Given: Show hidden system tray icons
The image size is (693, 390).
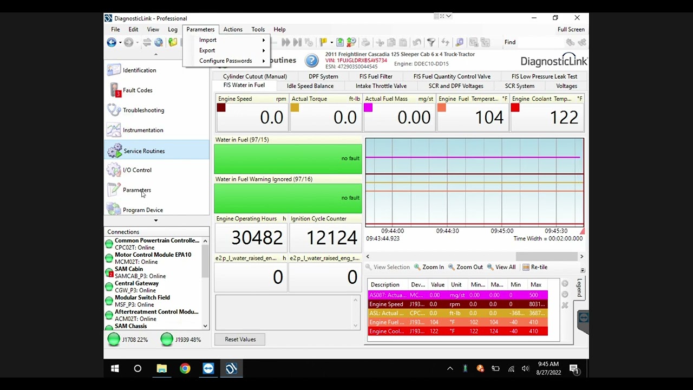Looking at the screenshot, I should point(450,369).
